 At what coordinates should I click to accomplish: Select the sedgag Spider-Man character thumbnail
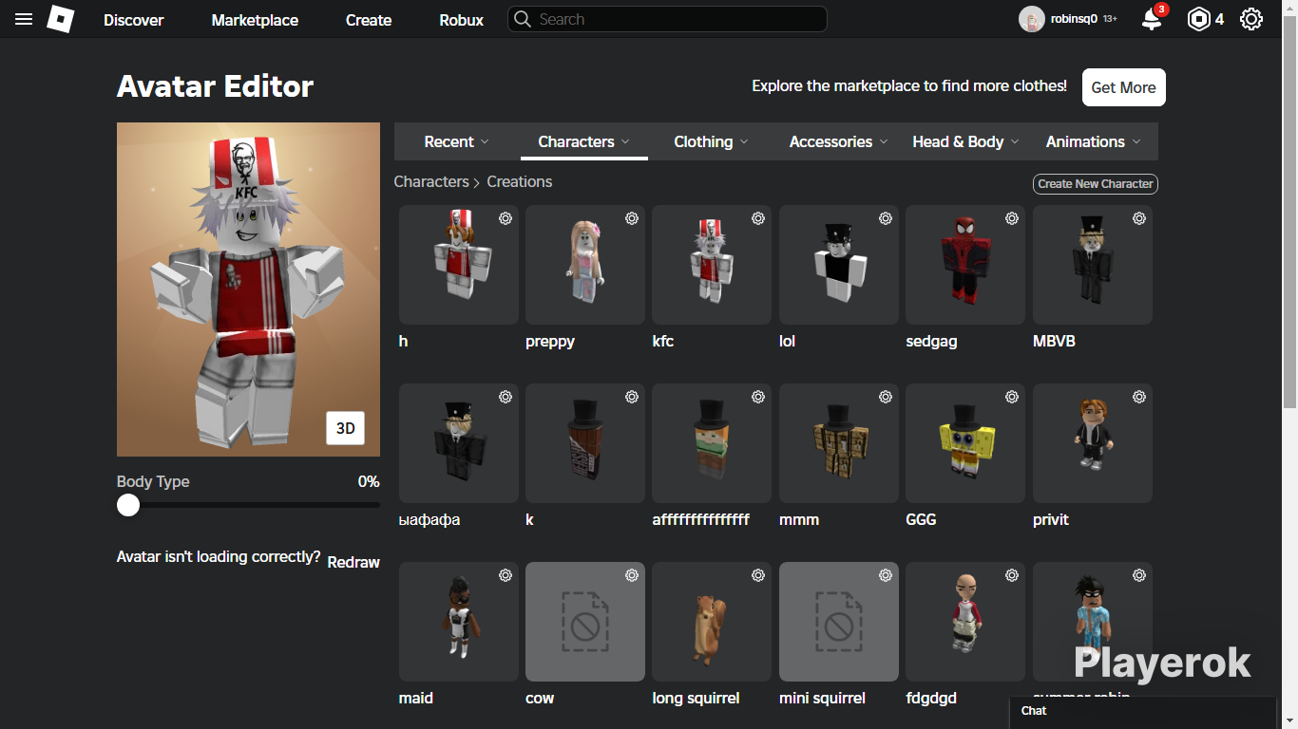(x=965, y=265)
